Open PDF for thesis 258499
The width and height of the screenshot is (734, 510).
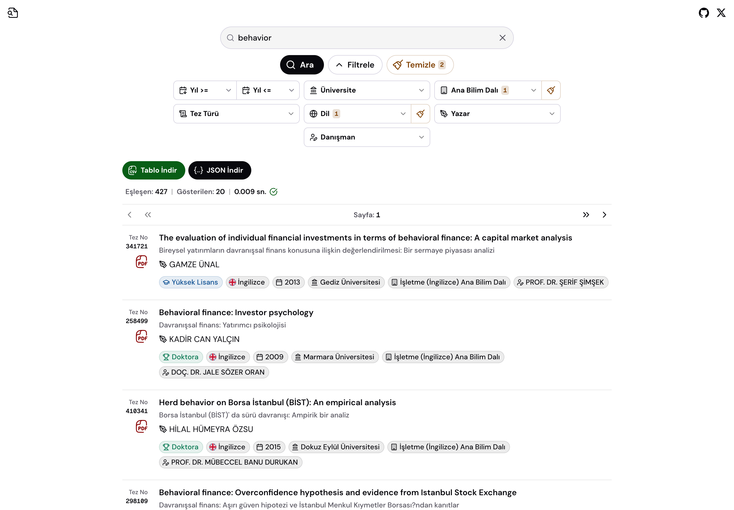141,337
